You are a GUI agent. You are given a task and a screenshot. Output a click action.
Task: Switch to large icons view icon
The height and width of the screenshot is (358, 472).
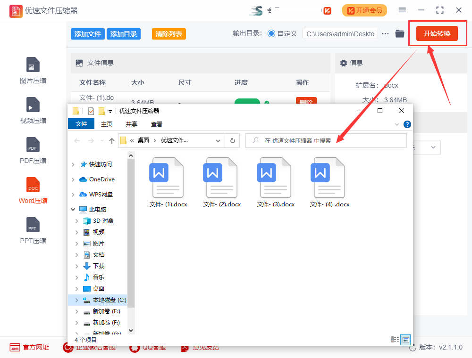click(406, 340)
